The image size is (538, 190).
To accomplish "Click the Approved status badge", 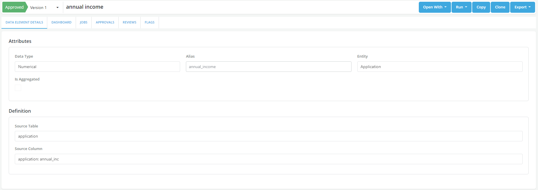I will (15, 7).
